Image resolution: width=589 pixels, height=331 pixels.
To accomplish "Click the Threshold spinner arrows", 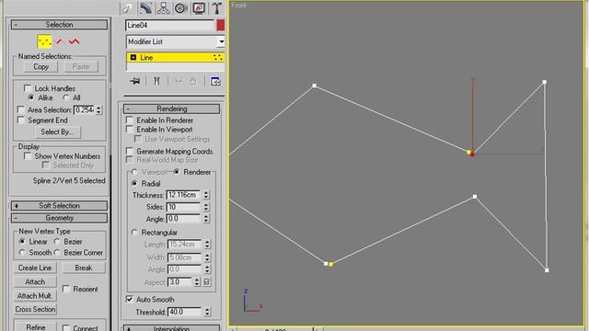I will tap(207, 312).
